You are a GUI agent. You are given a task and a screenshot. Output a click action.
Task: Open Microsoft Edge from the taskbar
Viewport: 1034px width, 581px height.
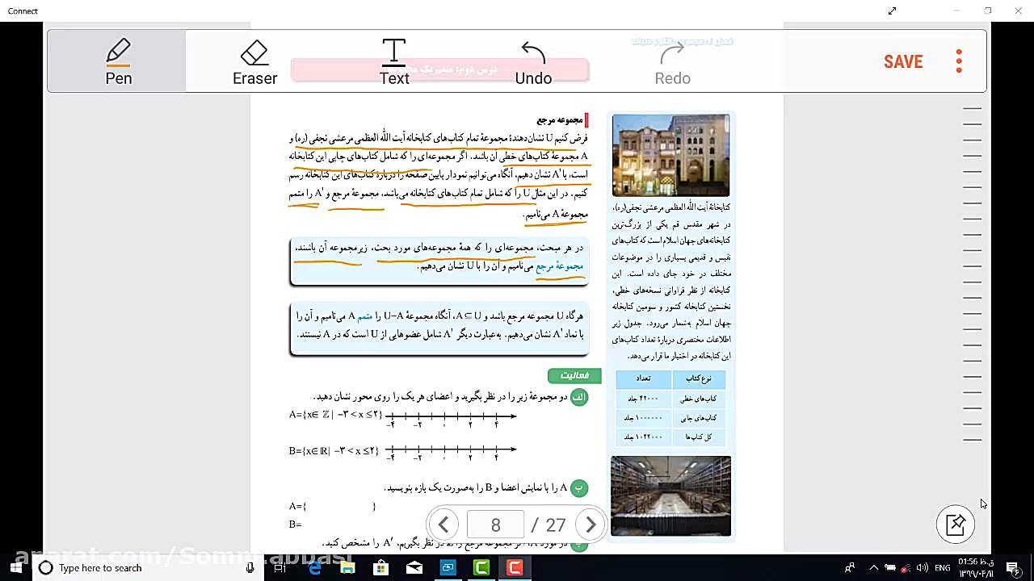coord(314,568)
